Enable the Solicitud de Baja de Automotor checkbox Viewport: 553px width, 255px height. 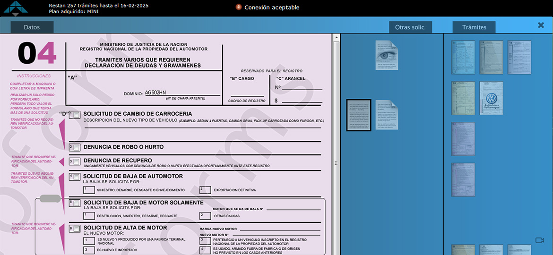[77, 178]
